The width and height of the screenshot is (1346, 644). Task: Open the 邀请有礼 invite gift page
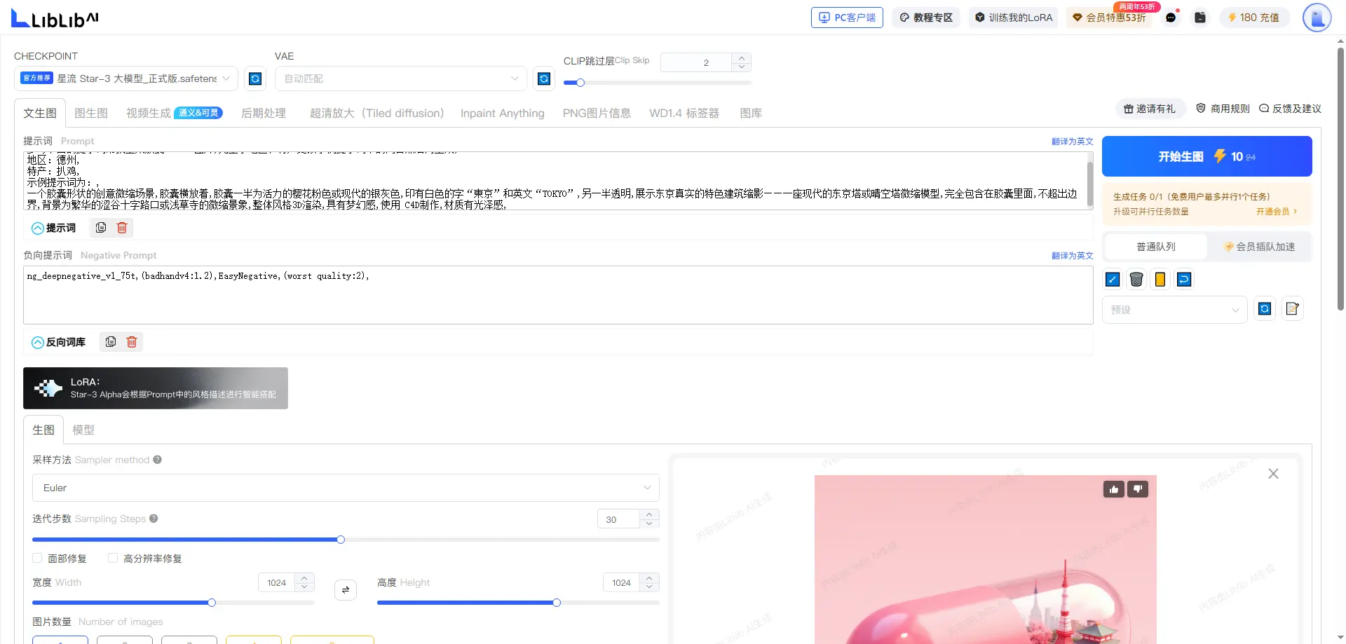click(1150, 109)
